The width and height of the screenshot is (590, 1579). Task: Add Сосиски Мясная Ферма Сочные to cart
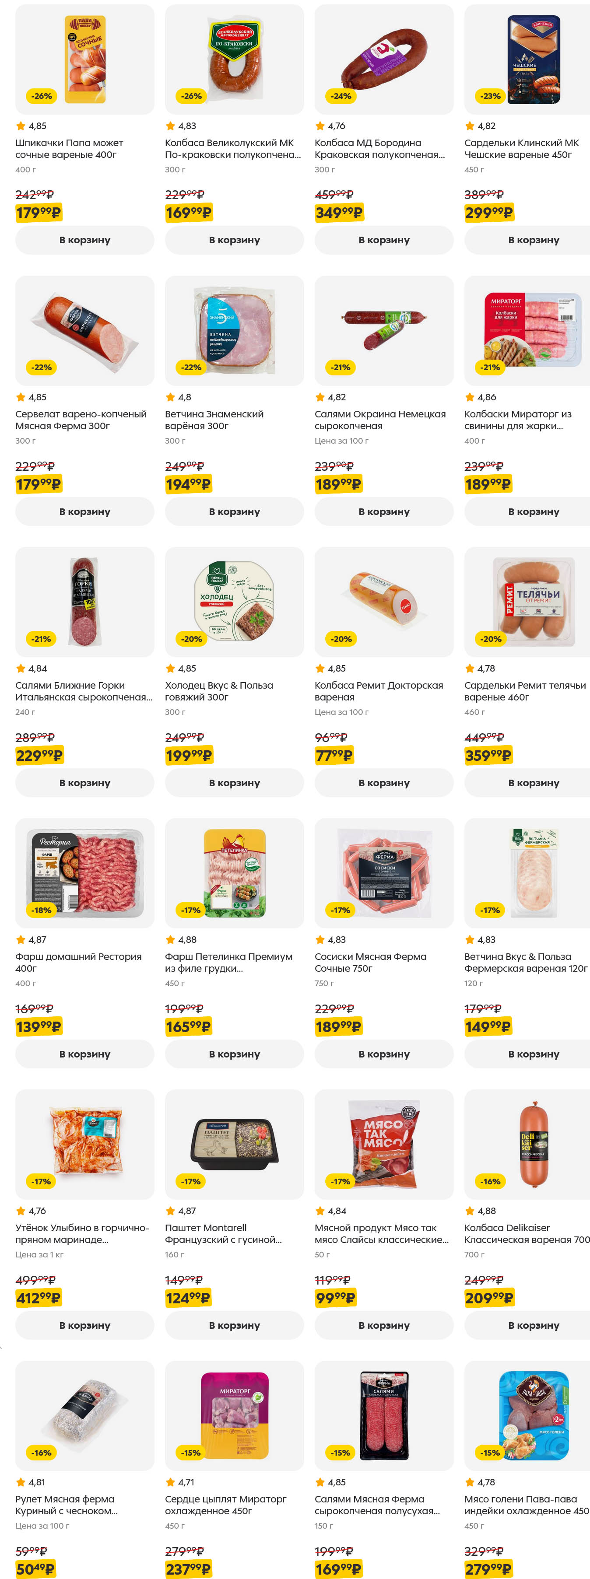pyautogui.click(x=384, y=1054)
